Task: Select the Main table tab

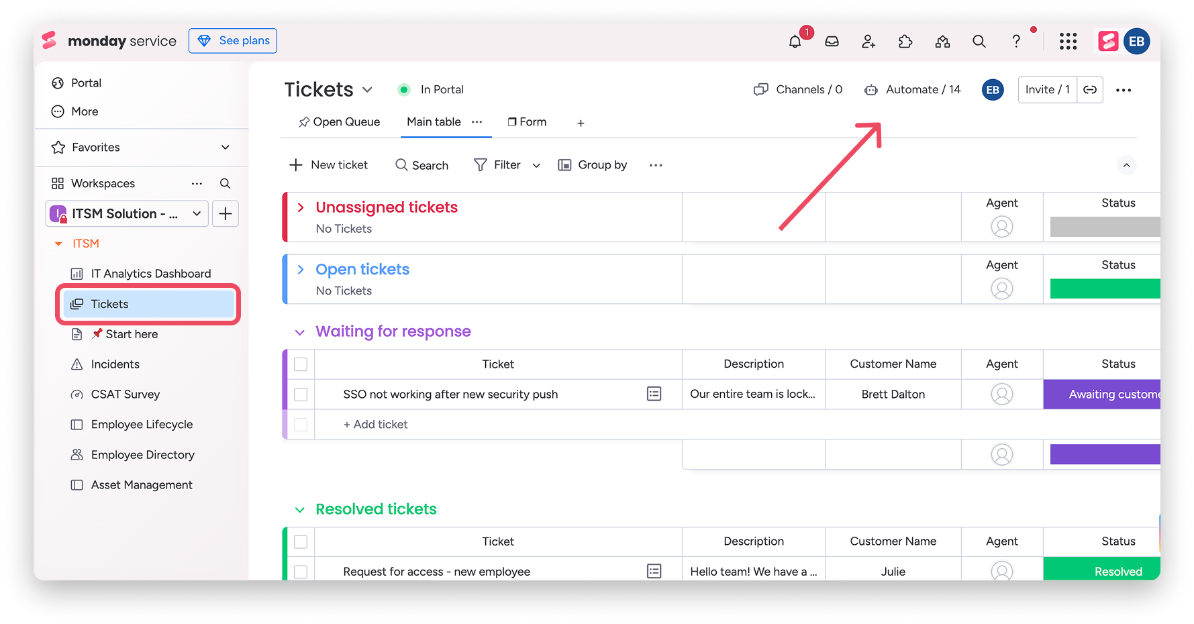Action: point(434,122)
